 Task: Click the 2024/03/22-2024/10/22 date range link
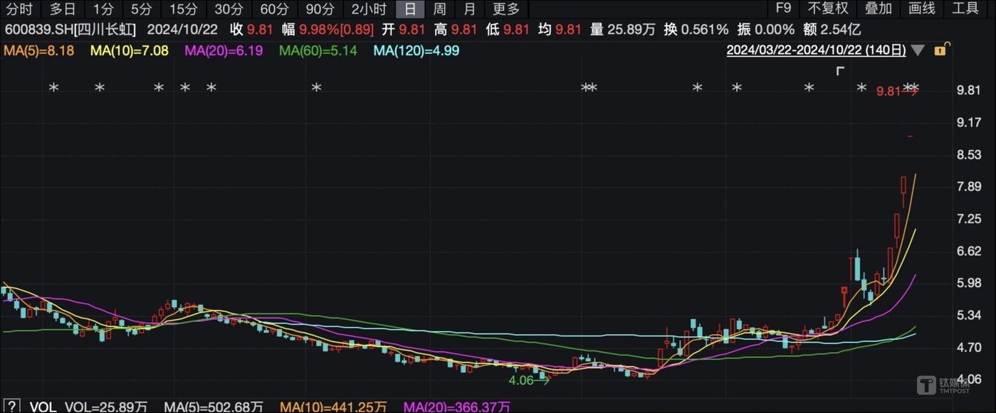(x=816, y=50)
